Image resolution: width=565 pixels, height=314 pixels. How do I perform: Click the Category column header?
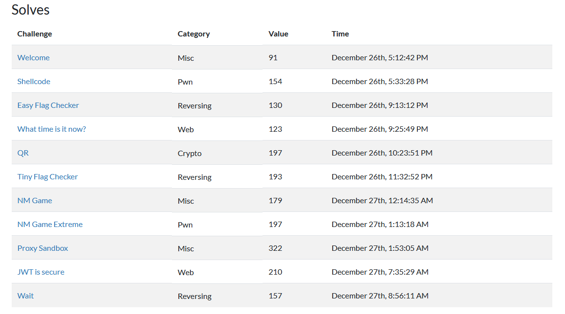click(193, 34)
